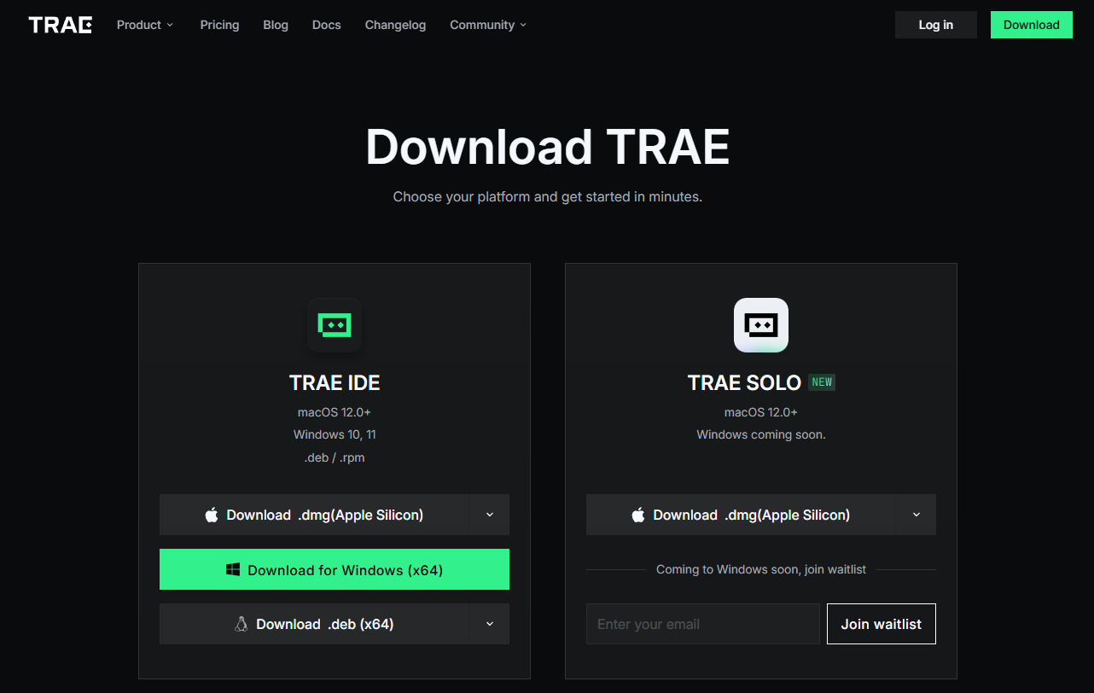Open the Community dropdown menu
Screen dimensions: 1094x693
pyautogui.click(x=488, y=25)
